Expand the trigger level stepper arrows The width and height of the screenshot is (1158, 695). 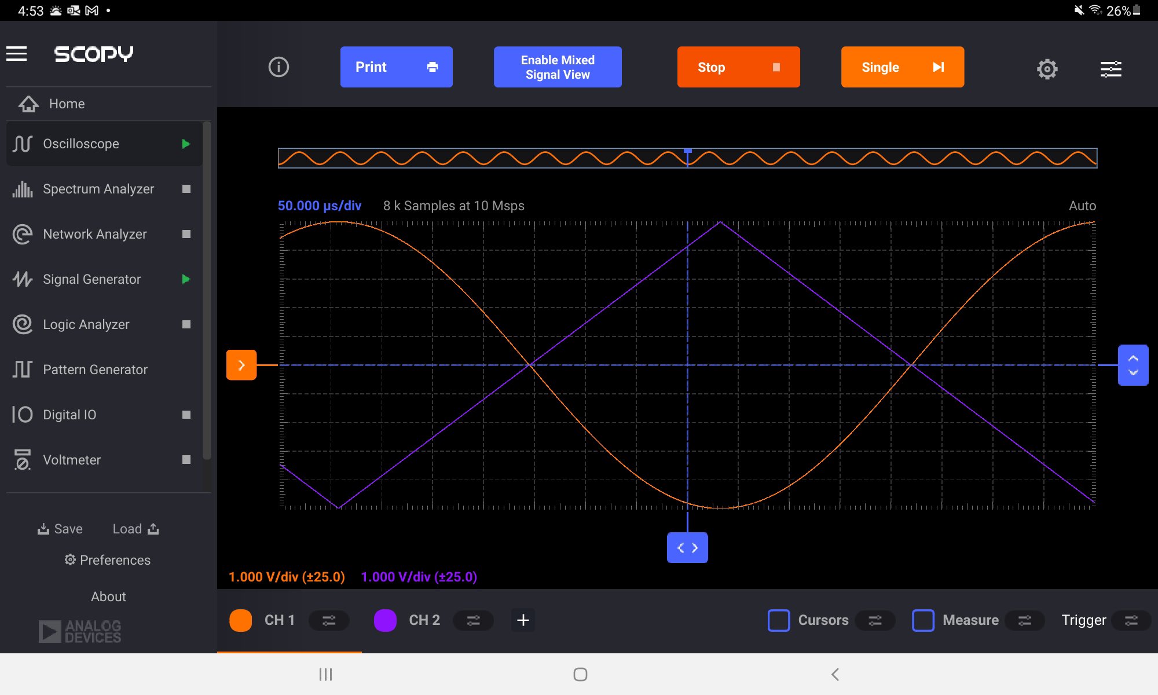1133,364
